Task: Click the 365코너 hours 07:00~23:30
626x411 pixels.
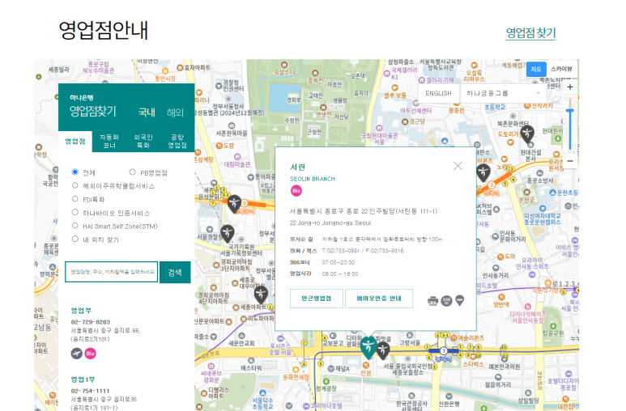Action: pos(339,263)
